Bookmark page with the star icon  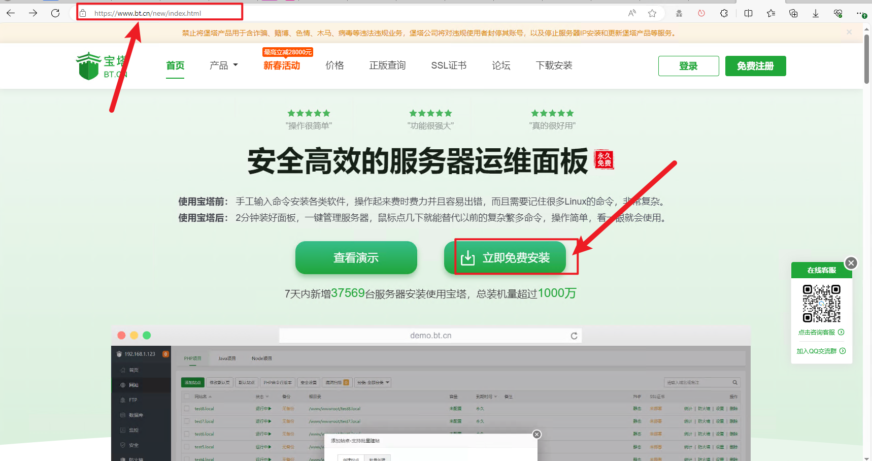coord(652,13)
